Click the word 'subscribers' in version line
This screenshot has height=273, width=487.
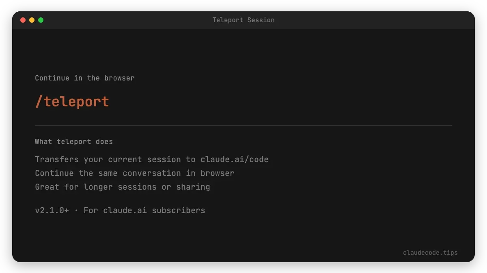point(178,210)
